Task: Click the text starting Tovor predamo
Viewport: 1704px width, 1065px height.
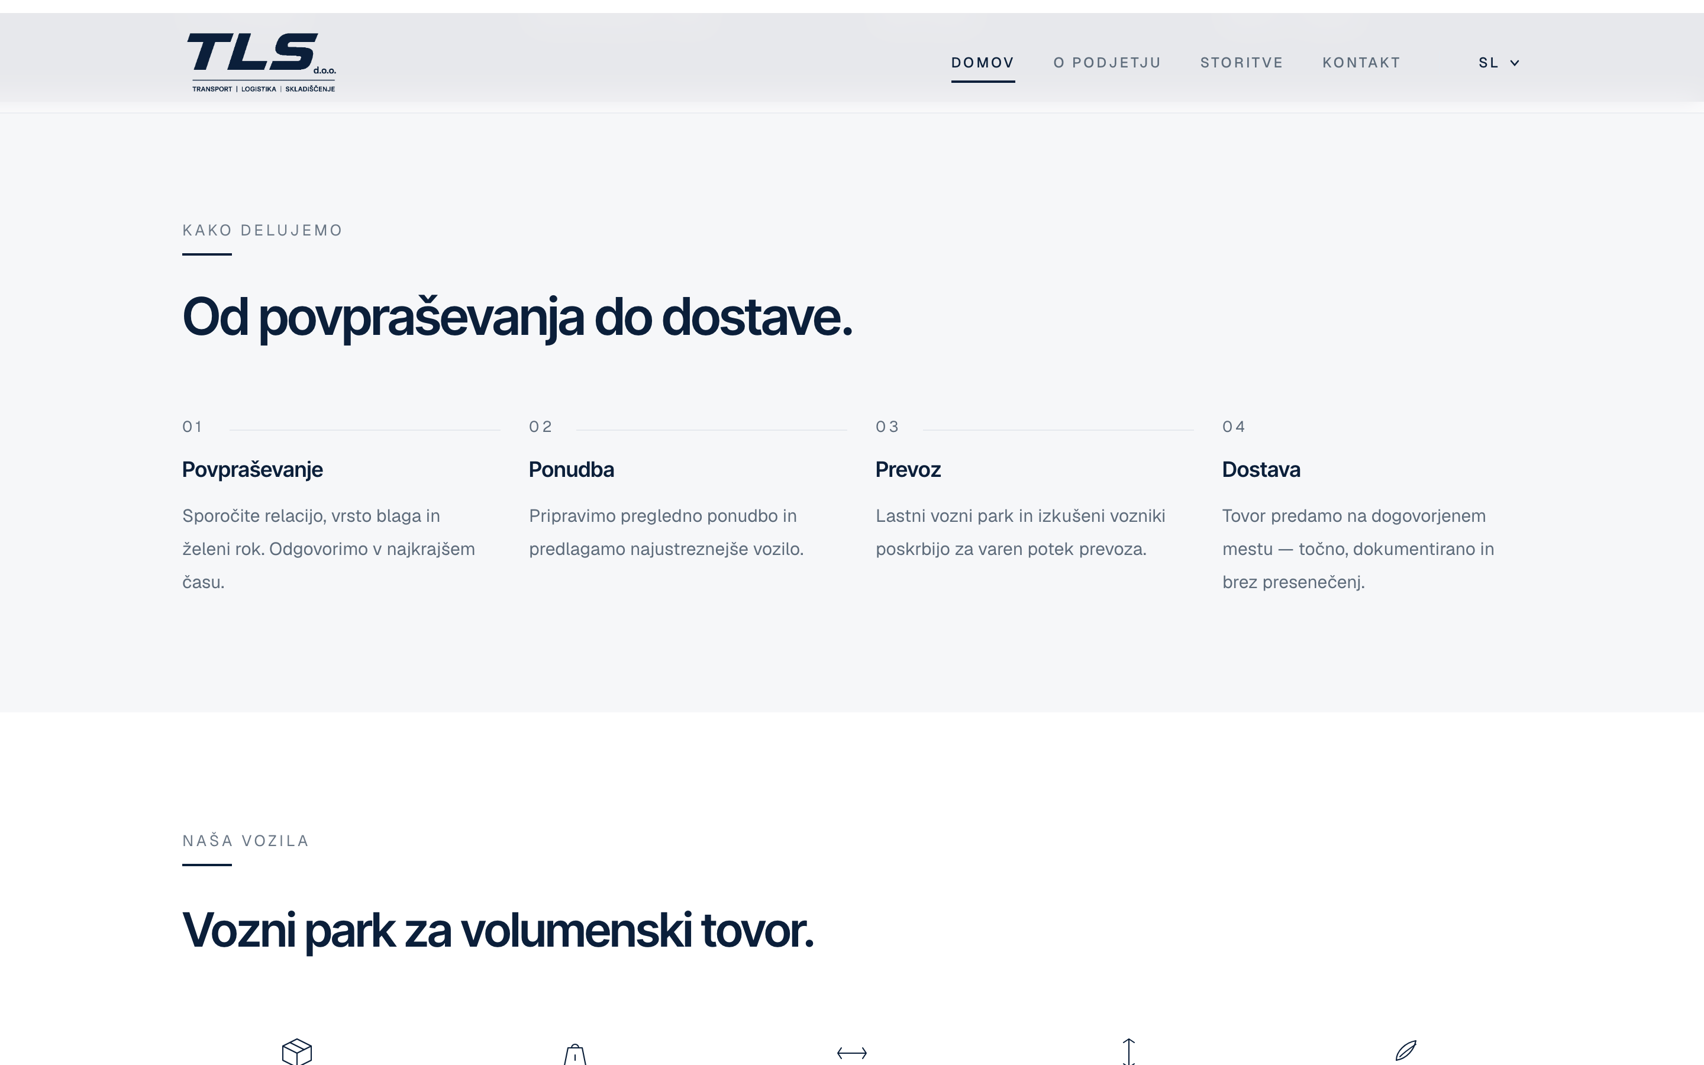Action: click(x=1358, y=548)
